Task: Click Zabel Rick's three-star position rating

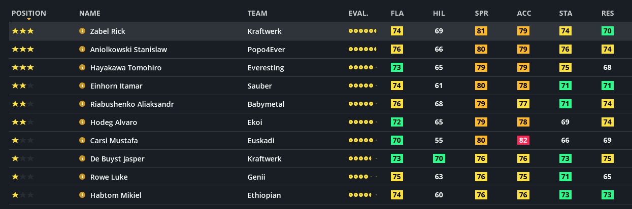Action: [23, 31]
